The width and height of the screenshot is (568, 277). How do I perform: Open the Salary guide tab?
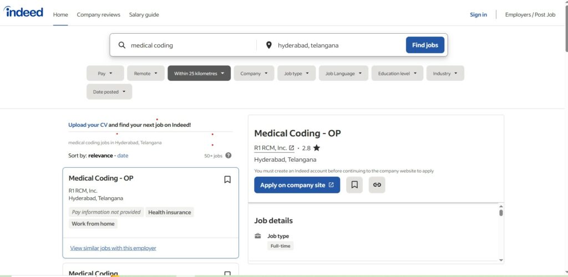[144, 15]
